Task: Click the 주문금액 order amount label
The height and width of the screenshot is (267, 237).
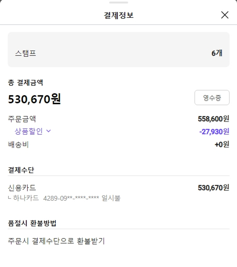Action: [x=22, y=119]
